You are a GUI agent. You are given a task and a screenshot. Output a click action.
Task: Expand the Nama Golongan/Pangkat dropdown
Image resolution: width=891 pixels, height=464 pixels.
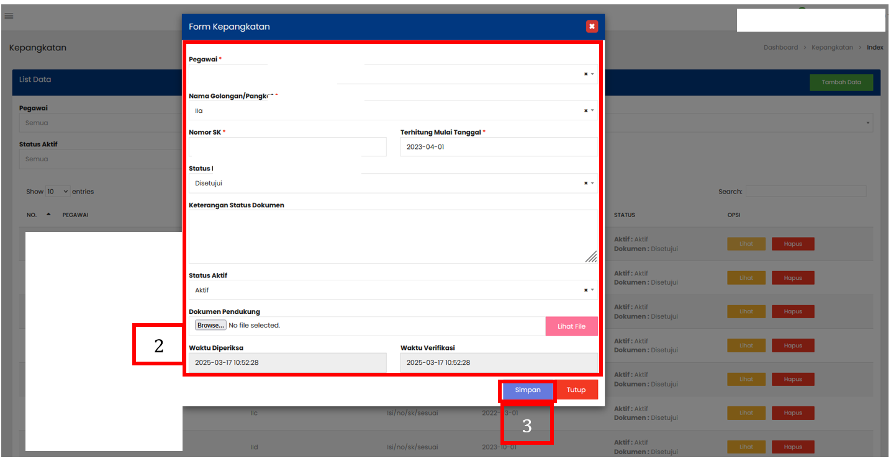pyautogui.click(x=593, y=111)
